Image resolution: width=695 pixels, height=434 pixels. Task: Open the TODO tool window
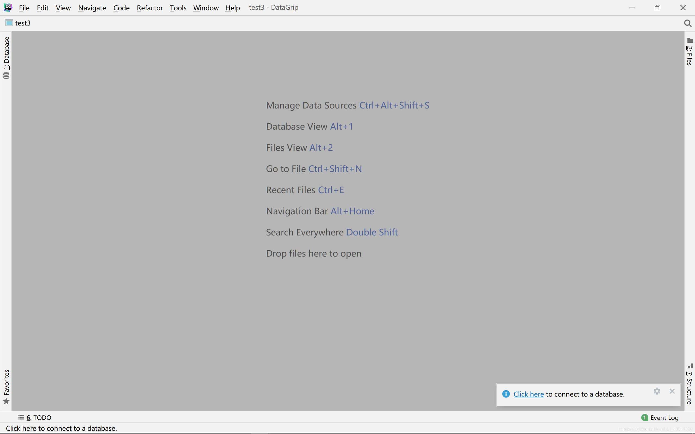[35, 418]
